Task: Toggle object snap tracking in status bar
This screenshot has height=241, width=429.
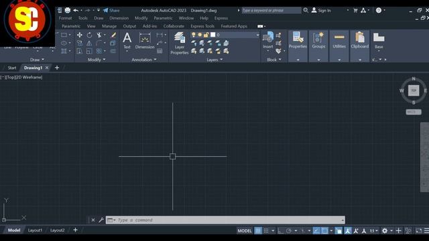Action: click(x=316, y=230)
